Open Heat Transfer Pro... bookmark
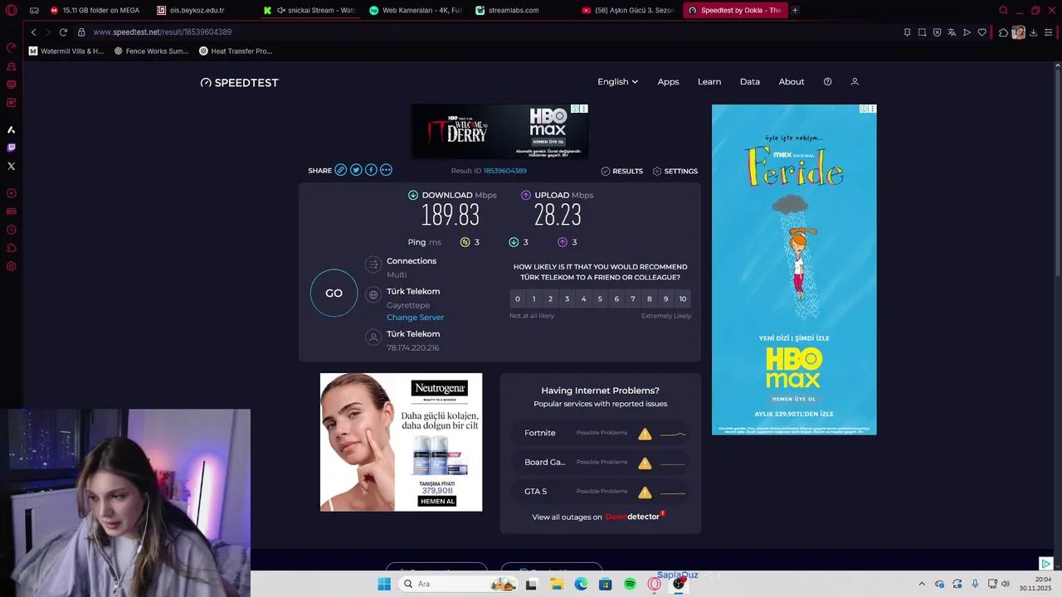1062x597 pixels. (x=236, y=51)
